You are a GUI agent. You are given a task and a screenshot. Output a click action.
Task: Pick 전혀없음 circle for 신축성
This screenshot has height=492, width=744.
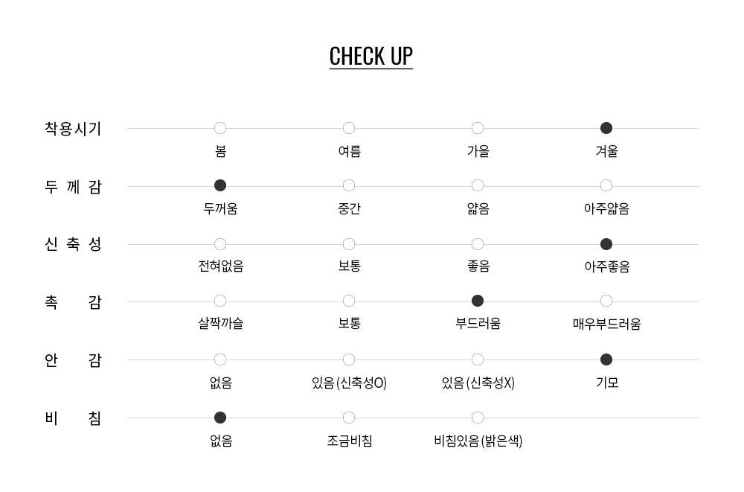pyautogui.click(x=220, y=244)
